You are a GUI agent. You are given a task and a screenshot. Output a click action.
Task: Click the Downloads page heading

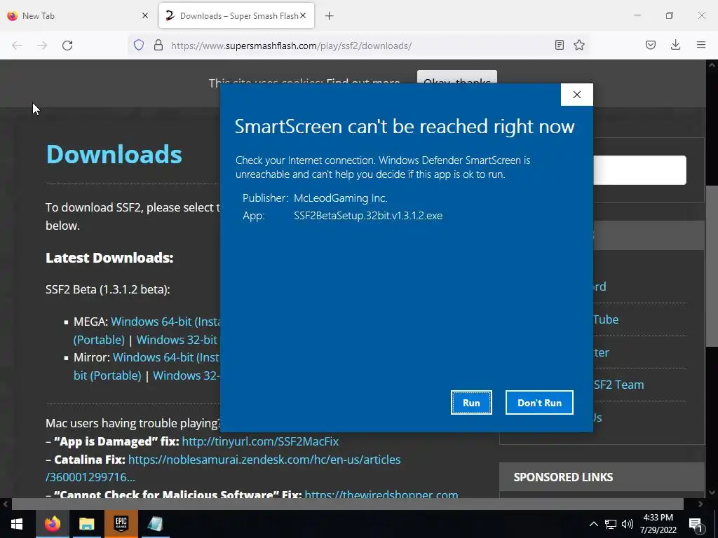pos(114,154)
